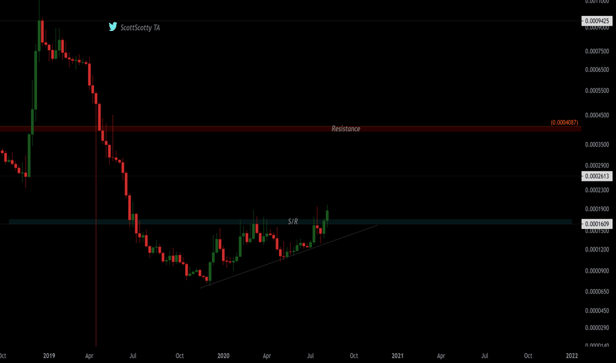This screenshot has width=616, height=363.
Task: Click the 0.0002300 price axis value
Action: point(597,190)
